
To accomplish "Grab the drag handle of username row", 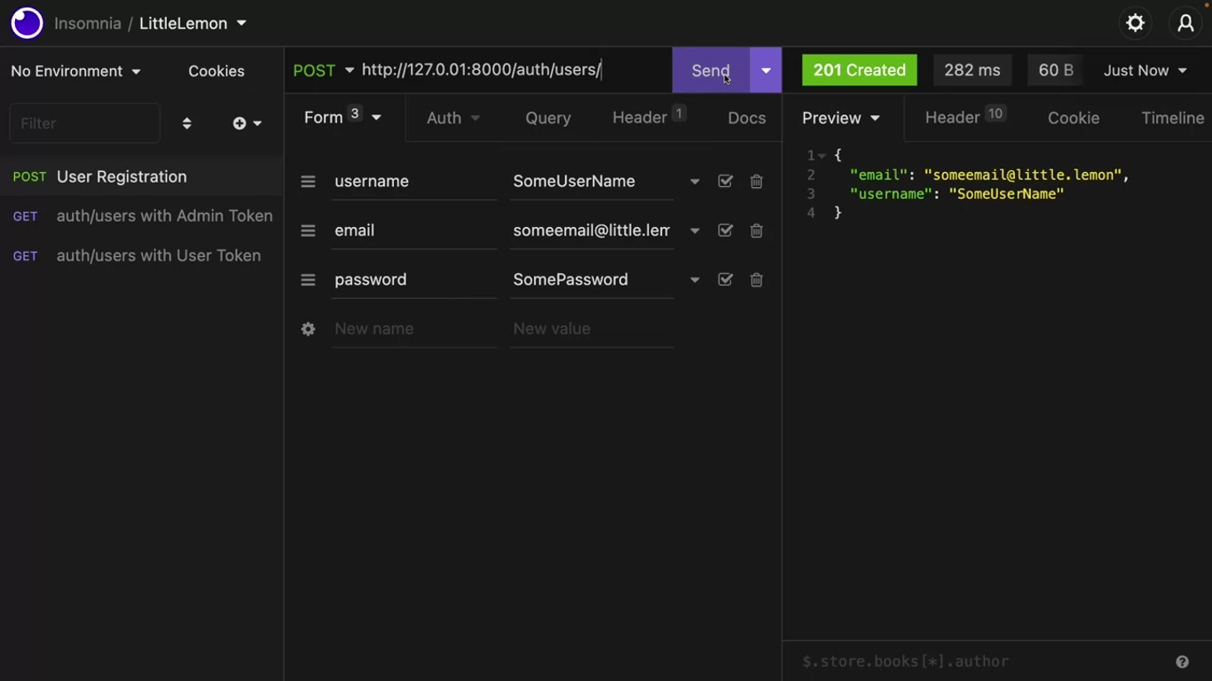I will 308,182.
